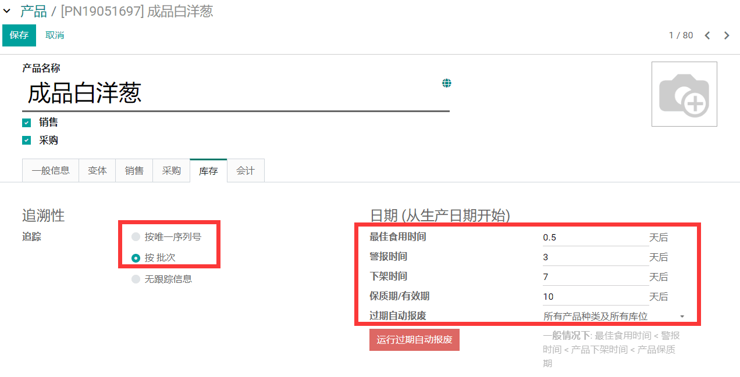Toggle the 销售 checkbox
This screenshot has height=377, width=740.
point(26,123)
